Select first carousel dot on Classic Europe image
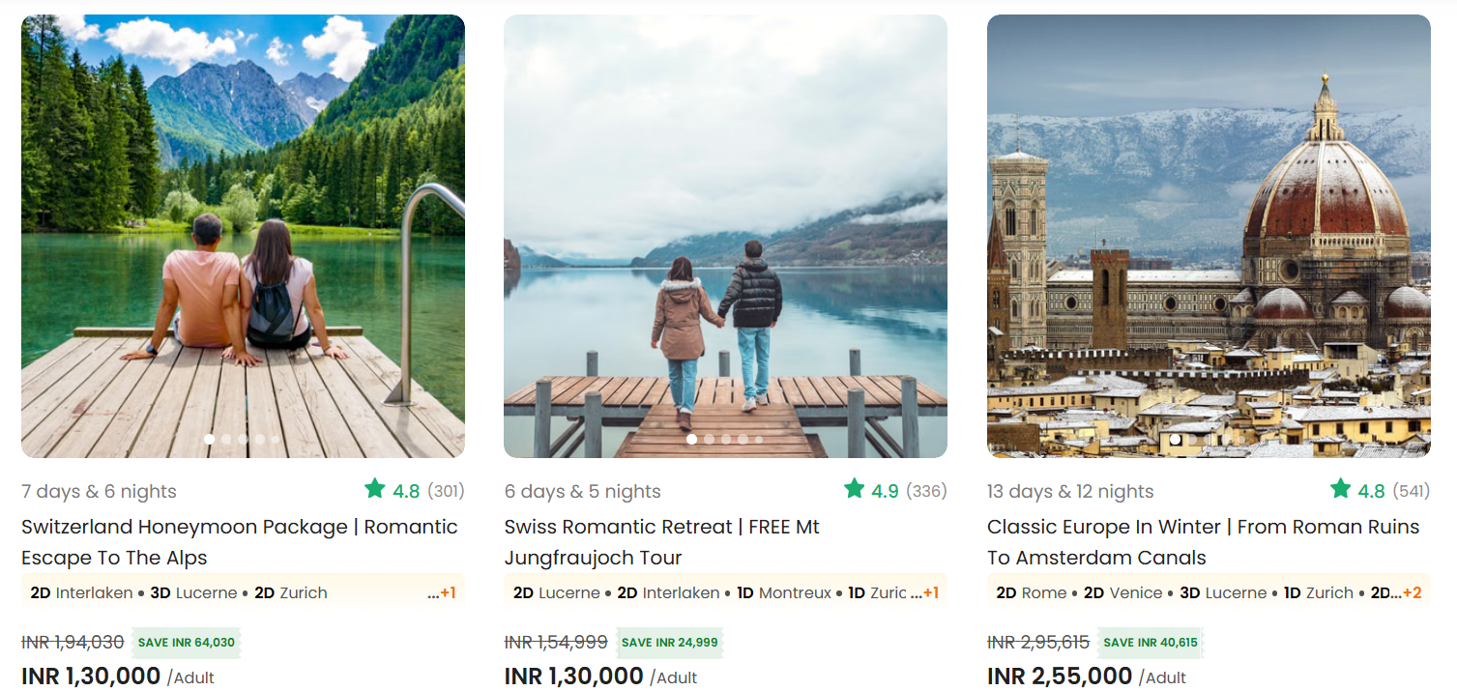This screenshot has height=691, width=1457. coord(1175,439)
